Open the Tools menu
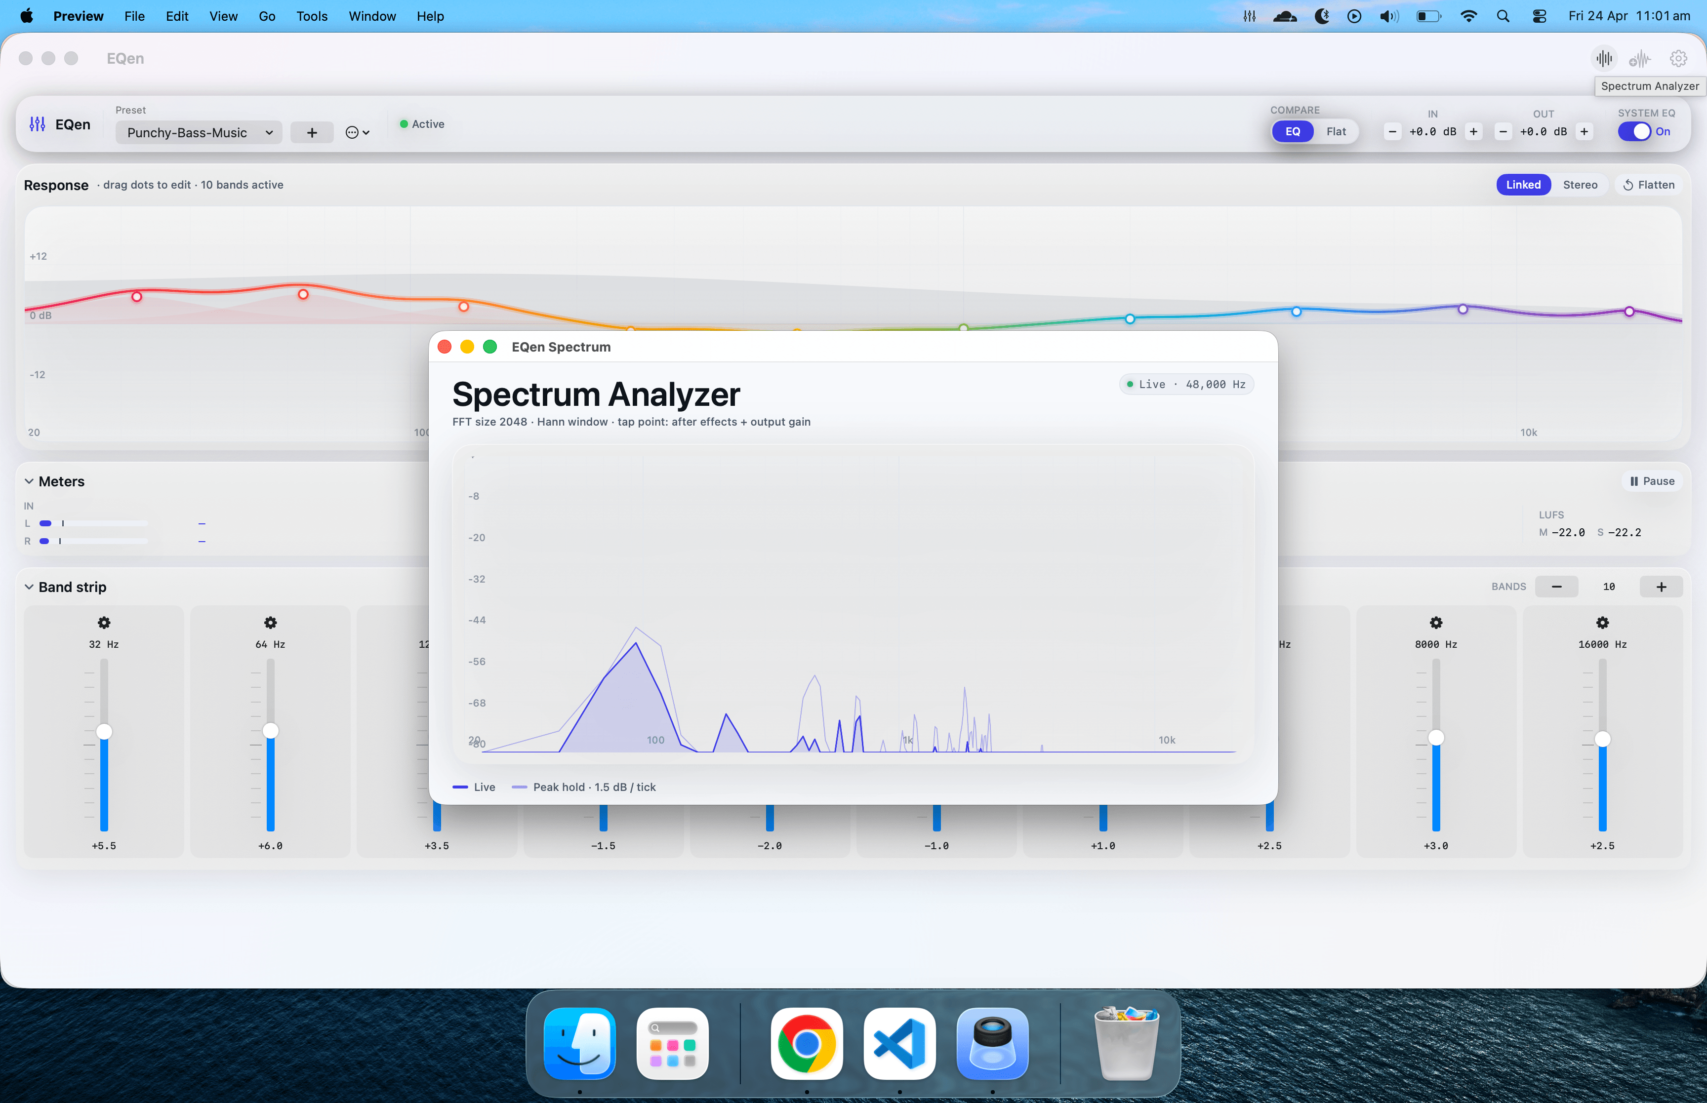The width and height of the screenshot is (1707, 1103). [x=312, y=16]
